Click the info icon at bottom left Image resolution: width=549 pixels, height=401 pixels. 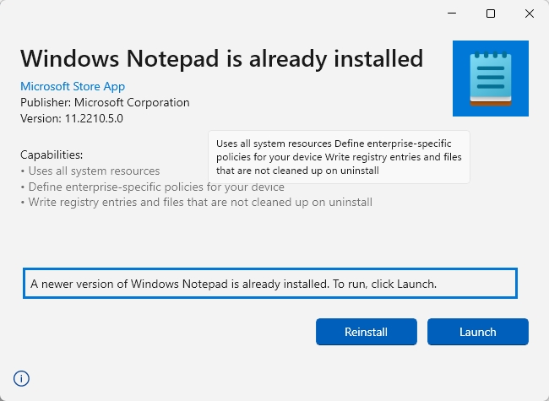[x=21, y=378]
